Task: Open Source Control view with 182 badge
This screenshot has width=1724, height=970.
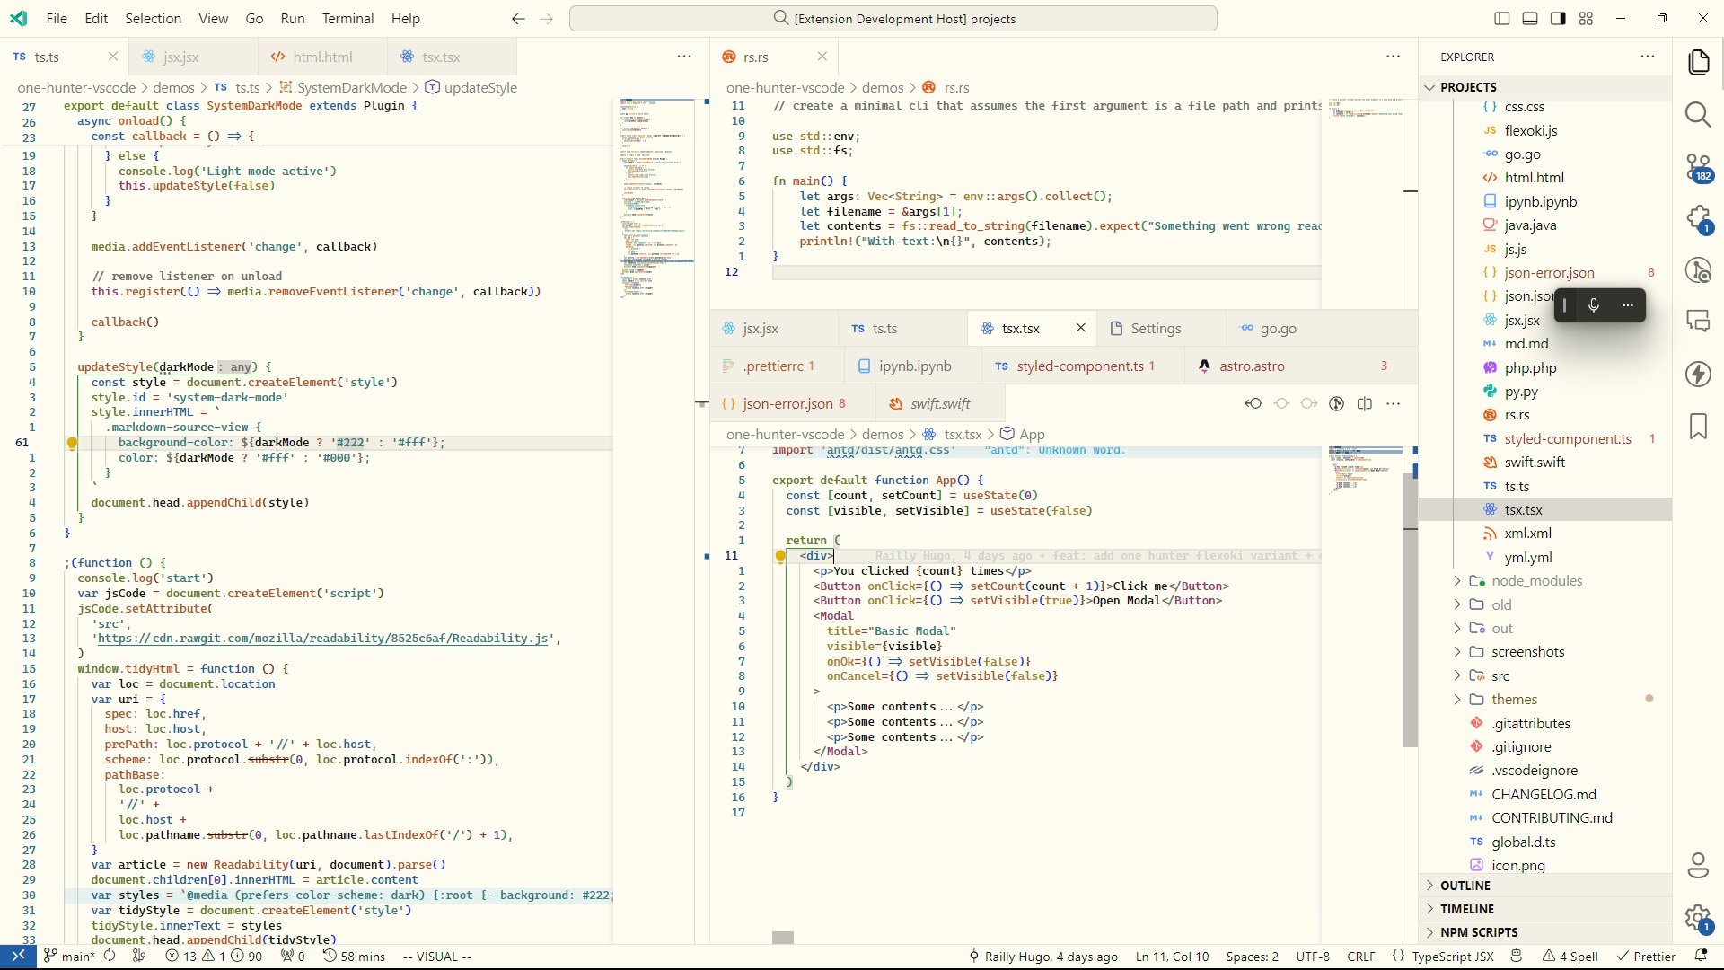Action: [1697, 167]
